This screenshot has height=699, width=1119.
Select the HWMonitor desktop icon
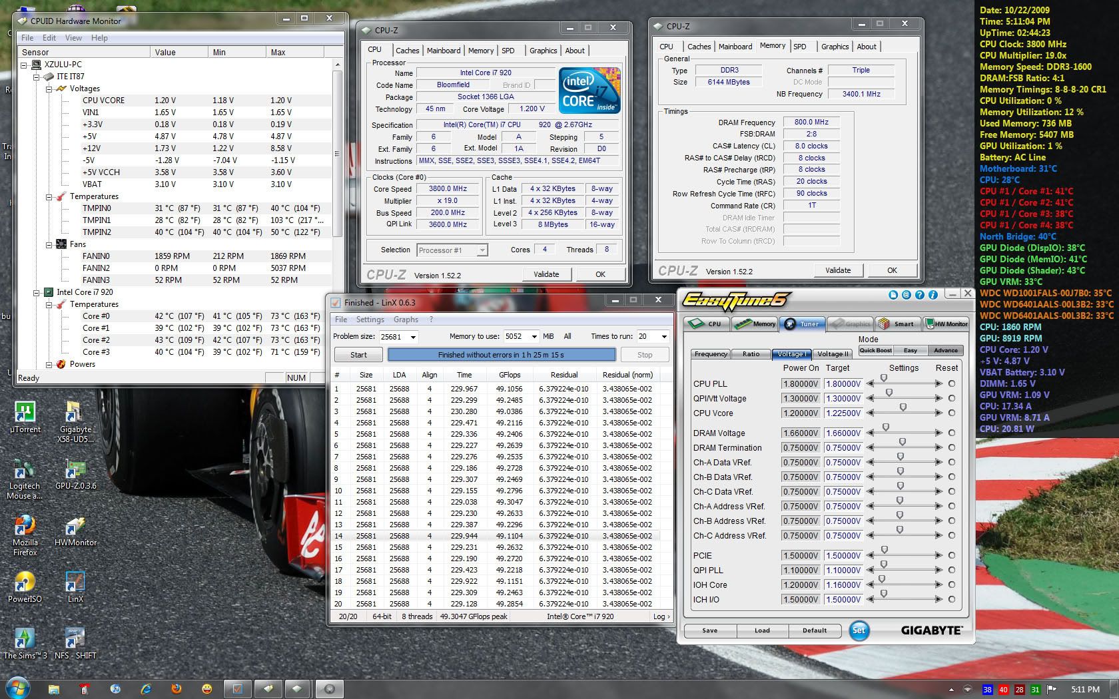[75, 531]
